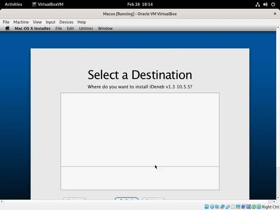Open the VirtualBox Help menu
This screenshot has width=280, height=210.
81,22
